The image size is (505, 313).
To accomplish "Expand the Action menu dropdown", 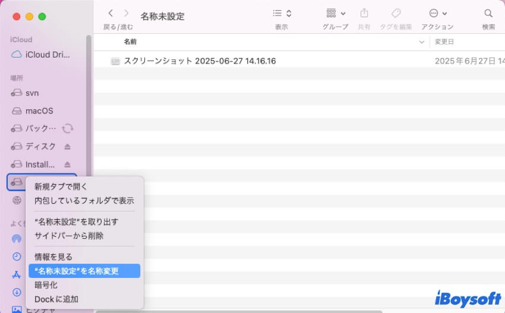I will coord(437,13).
